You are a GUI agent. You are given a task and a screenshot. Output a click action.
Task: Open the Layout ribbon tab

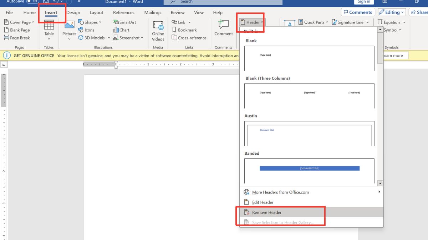pyautogui.click(x=96, y=12)
